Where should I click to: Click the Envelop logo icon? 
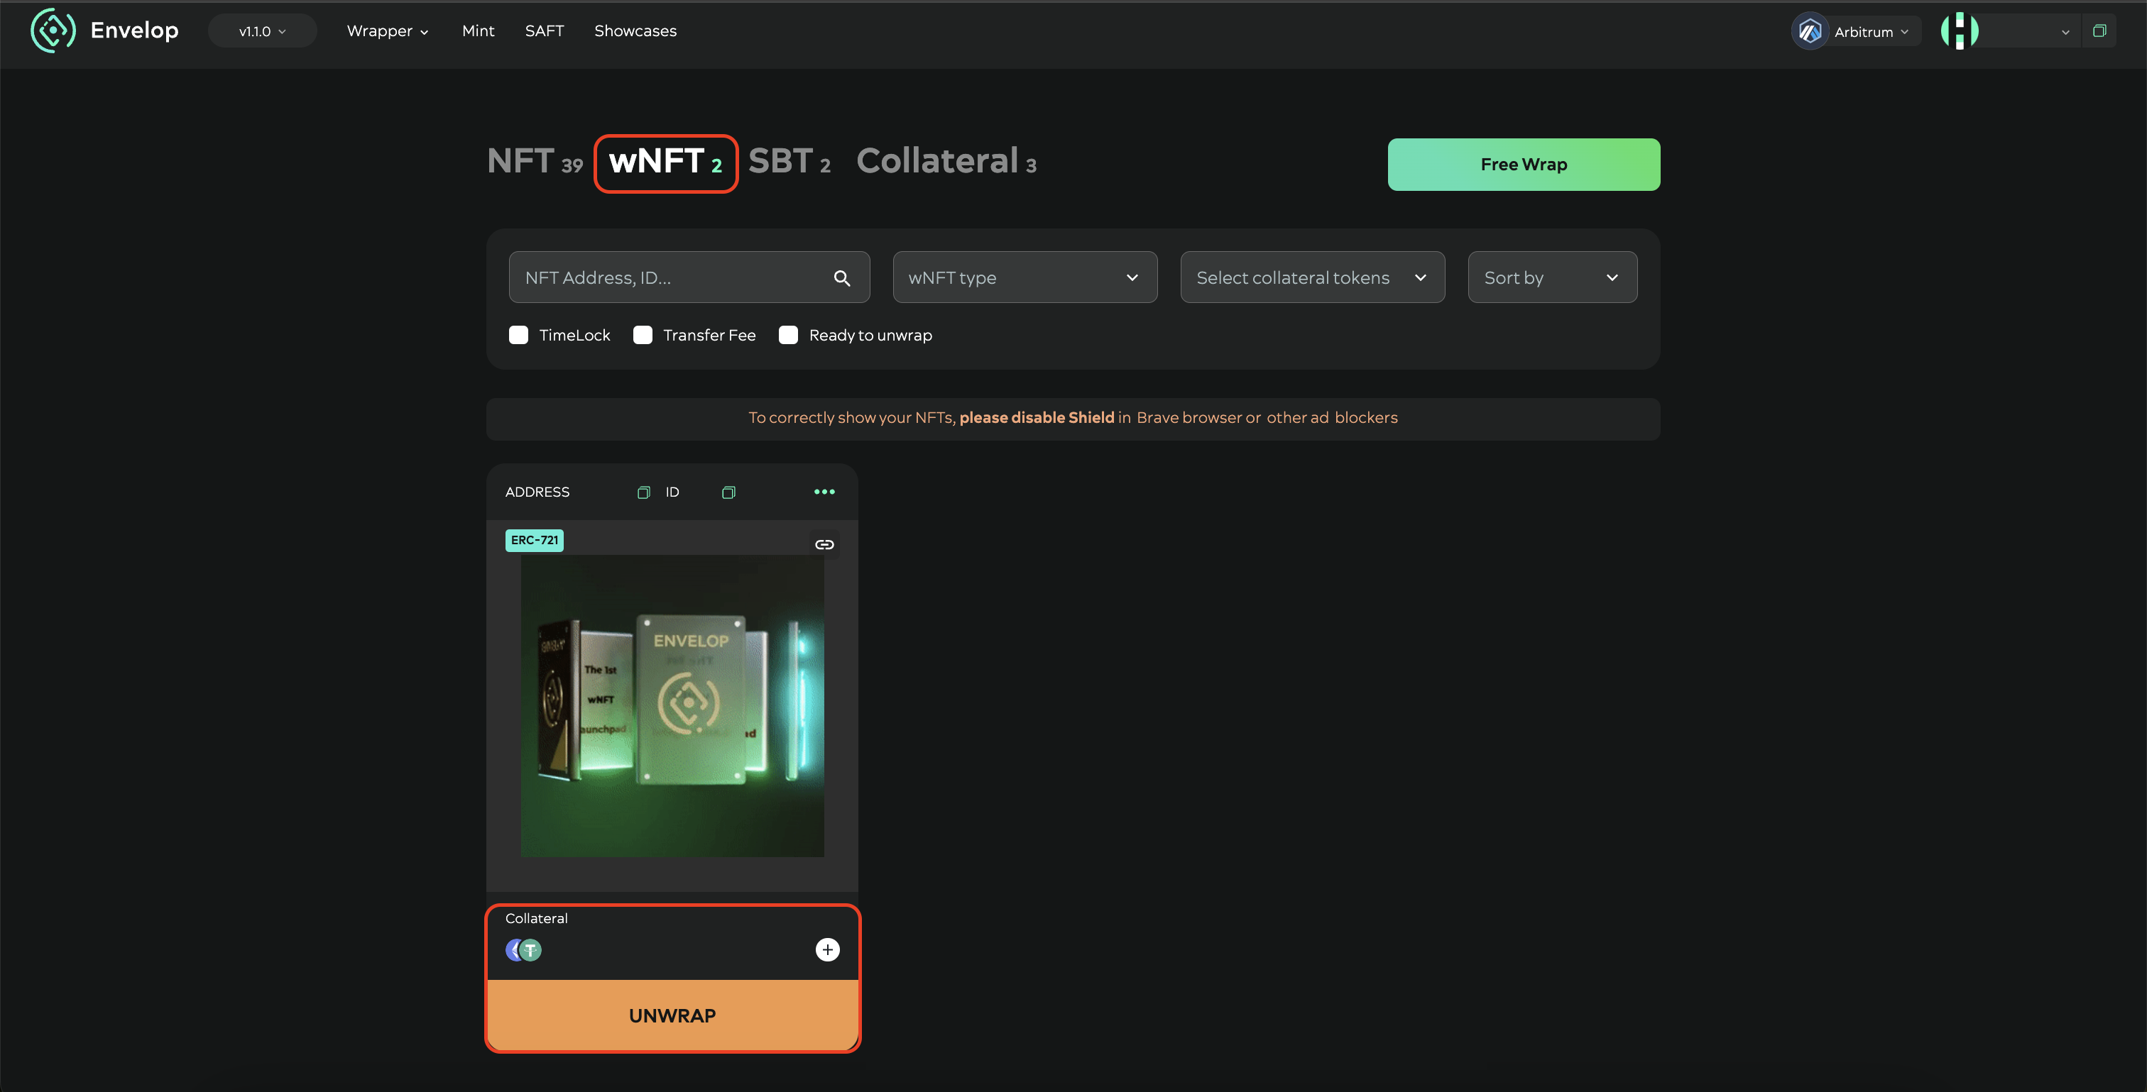[x=53, y=31]
